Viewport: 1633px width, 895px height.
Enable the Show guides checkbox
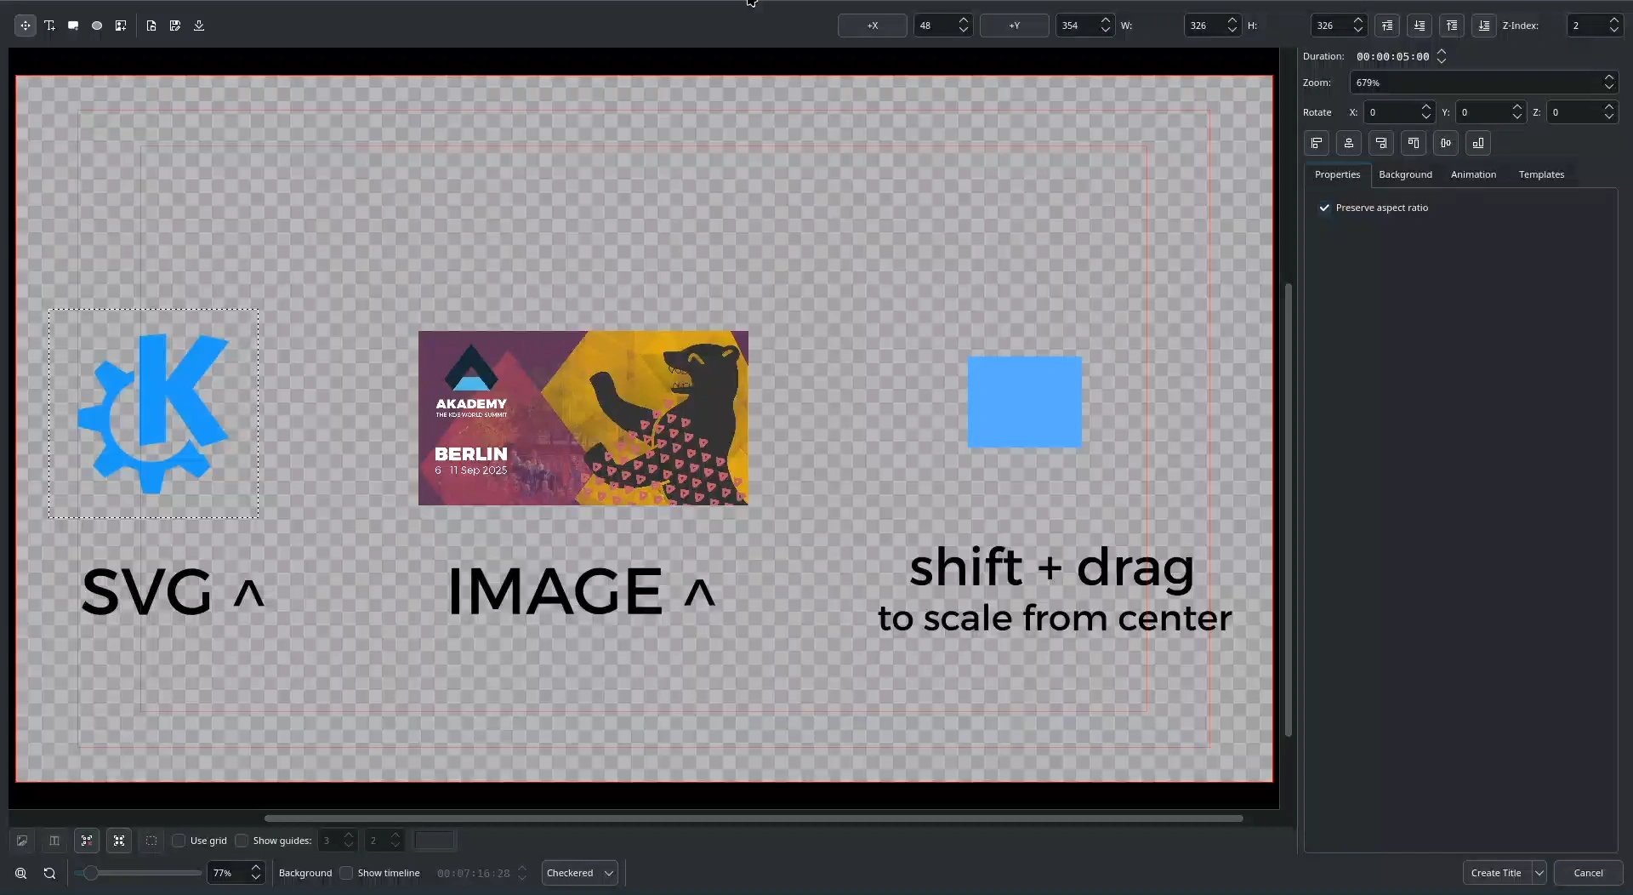242,841
